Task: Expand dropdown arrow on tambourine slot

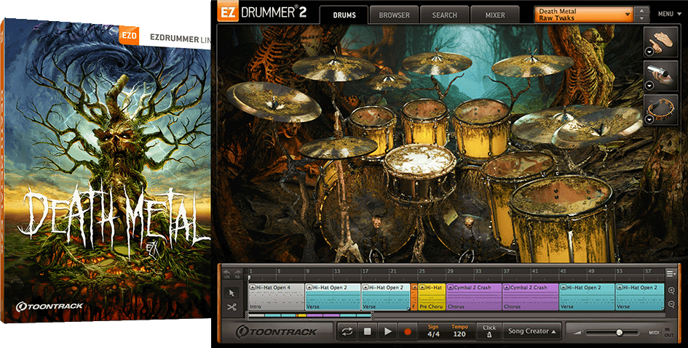Action: (649, 119)
